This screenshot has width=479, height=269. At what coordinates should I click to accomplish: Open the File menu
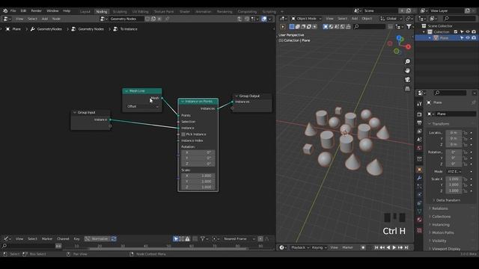tap(13, 10)
